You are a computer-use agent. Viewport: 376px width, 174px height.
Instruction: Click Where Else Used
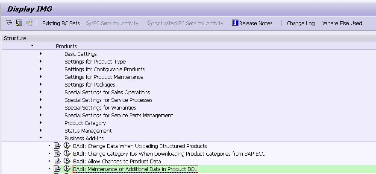point(342,23)
